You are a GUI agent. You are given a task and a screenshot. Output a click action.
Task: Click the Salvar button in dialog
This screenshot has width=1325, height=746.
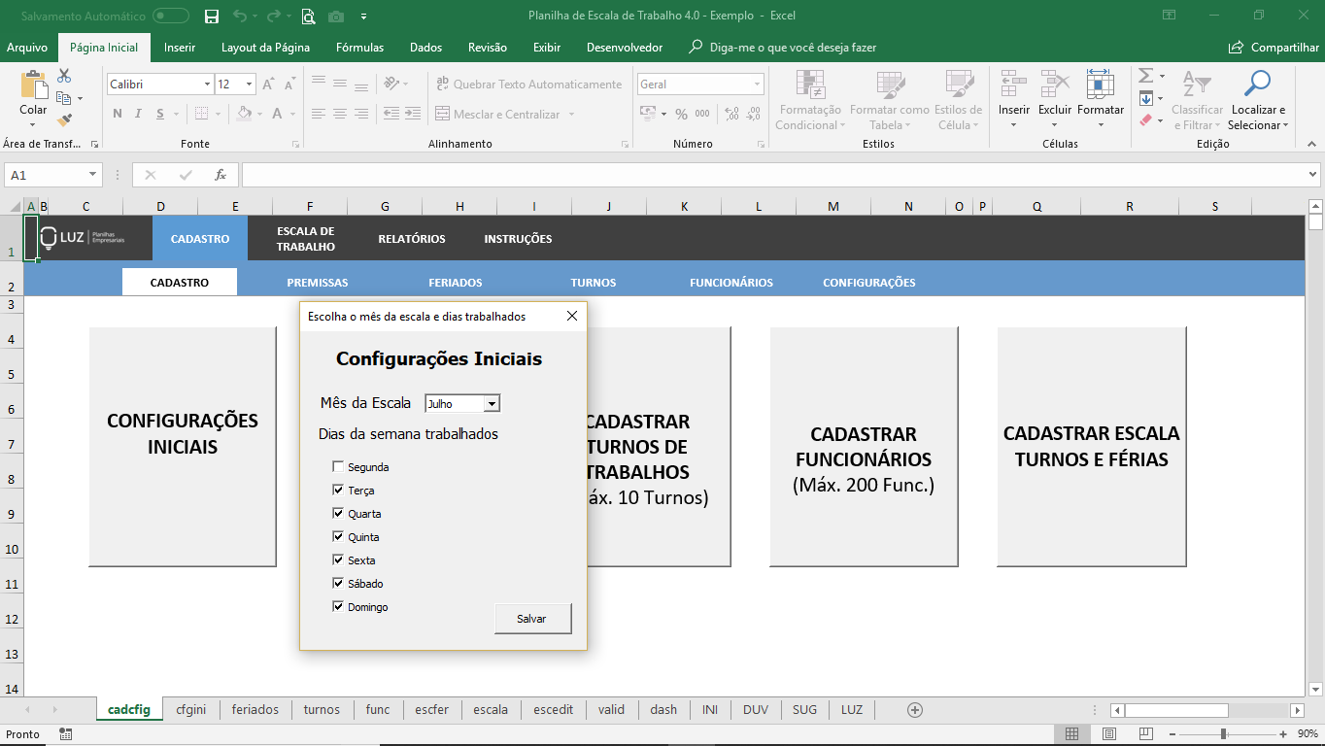click(x=531, y=619)
